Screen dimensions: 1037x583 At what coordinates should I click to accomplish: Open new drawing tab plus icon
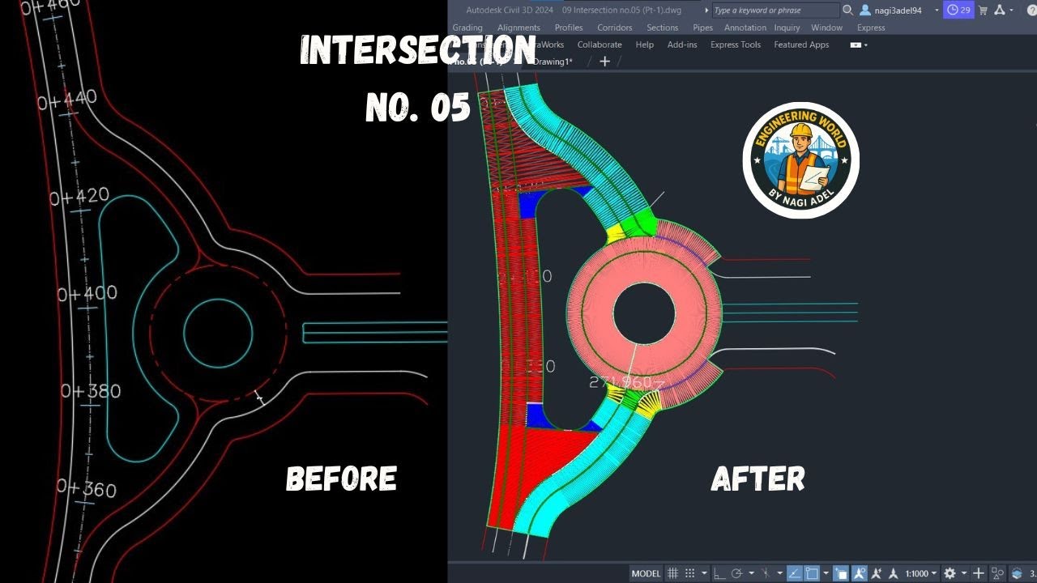(x=604, y=62)
